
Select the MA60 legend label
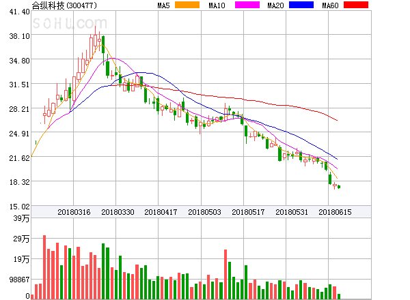330,5
